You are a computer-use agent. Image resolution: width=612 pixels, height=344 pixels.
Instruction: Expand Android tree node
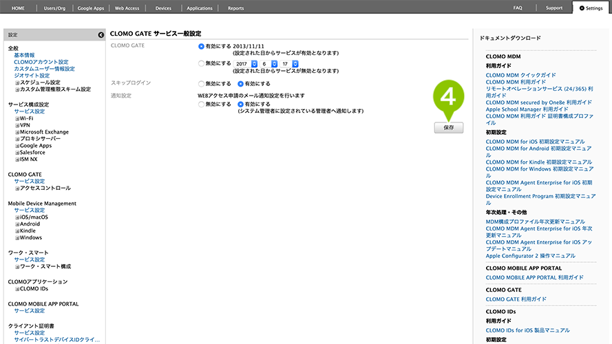tap(17, 224)
